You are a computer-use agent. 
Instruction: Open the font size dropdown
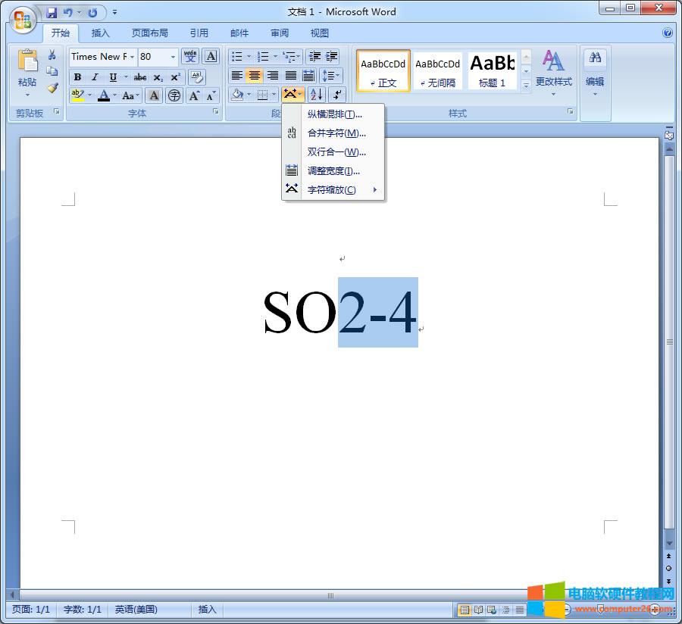[x=173, y=57]
